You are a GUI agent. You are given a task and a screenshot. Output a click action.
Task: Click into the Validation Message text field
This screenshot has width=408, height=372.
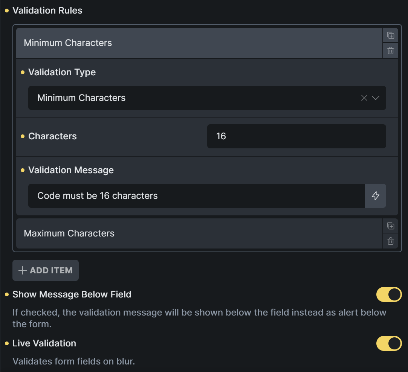(x=196, y=196)
